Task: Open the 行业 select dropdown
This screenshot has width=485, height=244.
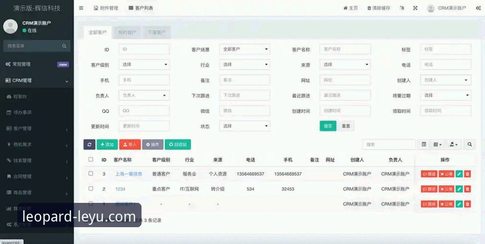Action: coord(244,65)
